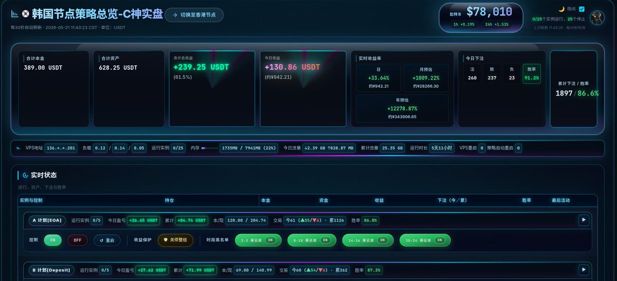
Task: Click the VPS address 136.*.*.201
Action: point(61,148)
